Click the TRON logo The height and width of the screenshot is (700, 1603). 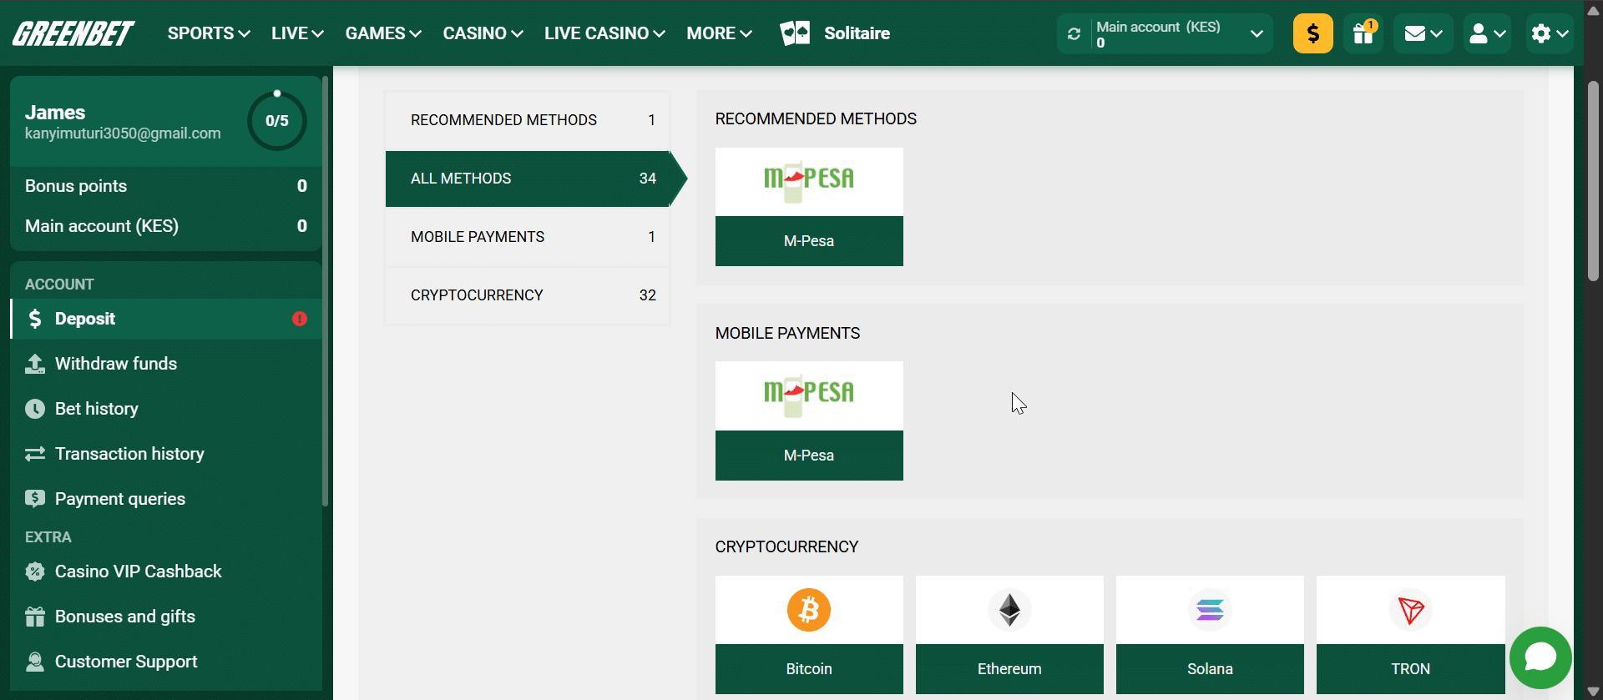point(1410,610)
